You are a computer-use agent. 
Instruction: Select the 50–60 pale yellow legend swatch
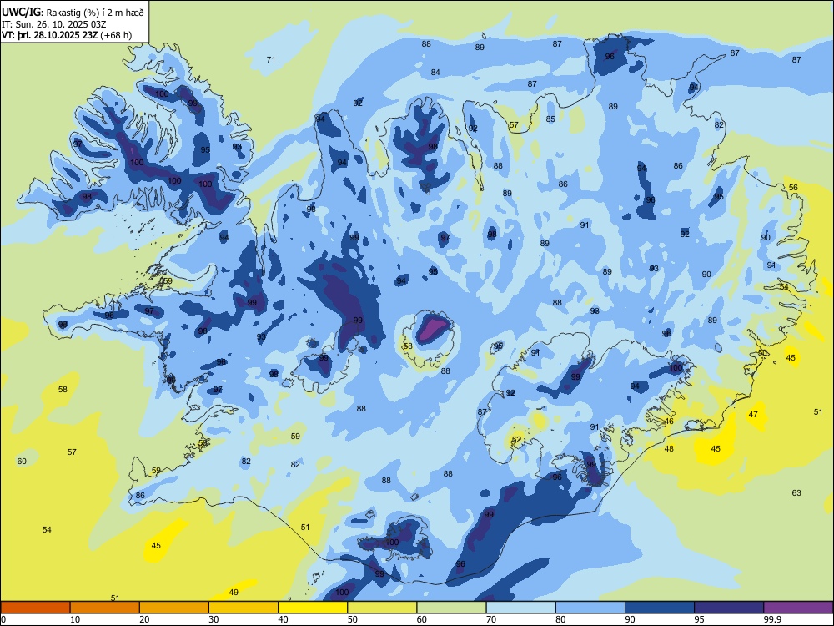pos(382,608)
